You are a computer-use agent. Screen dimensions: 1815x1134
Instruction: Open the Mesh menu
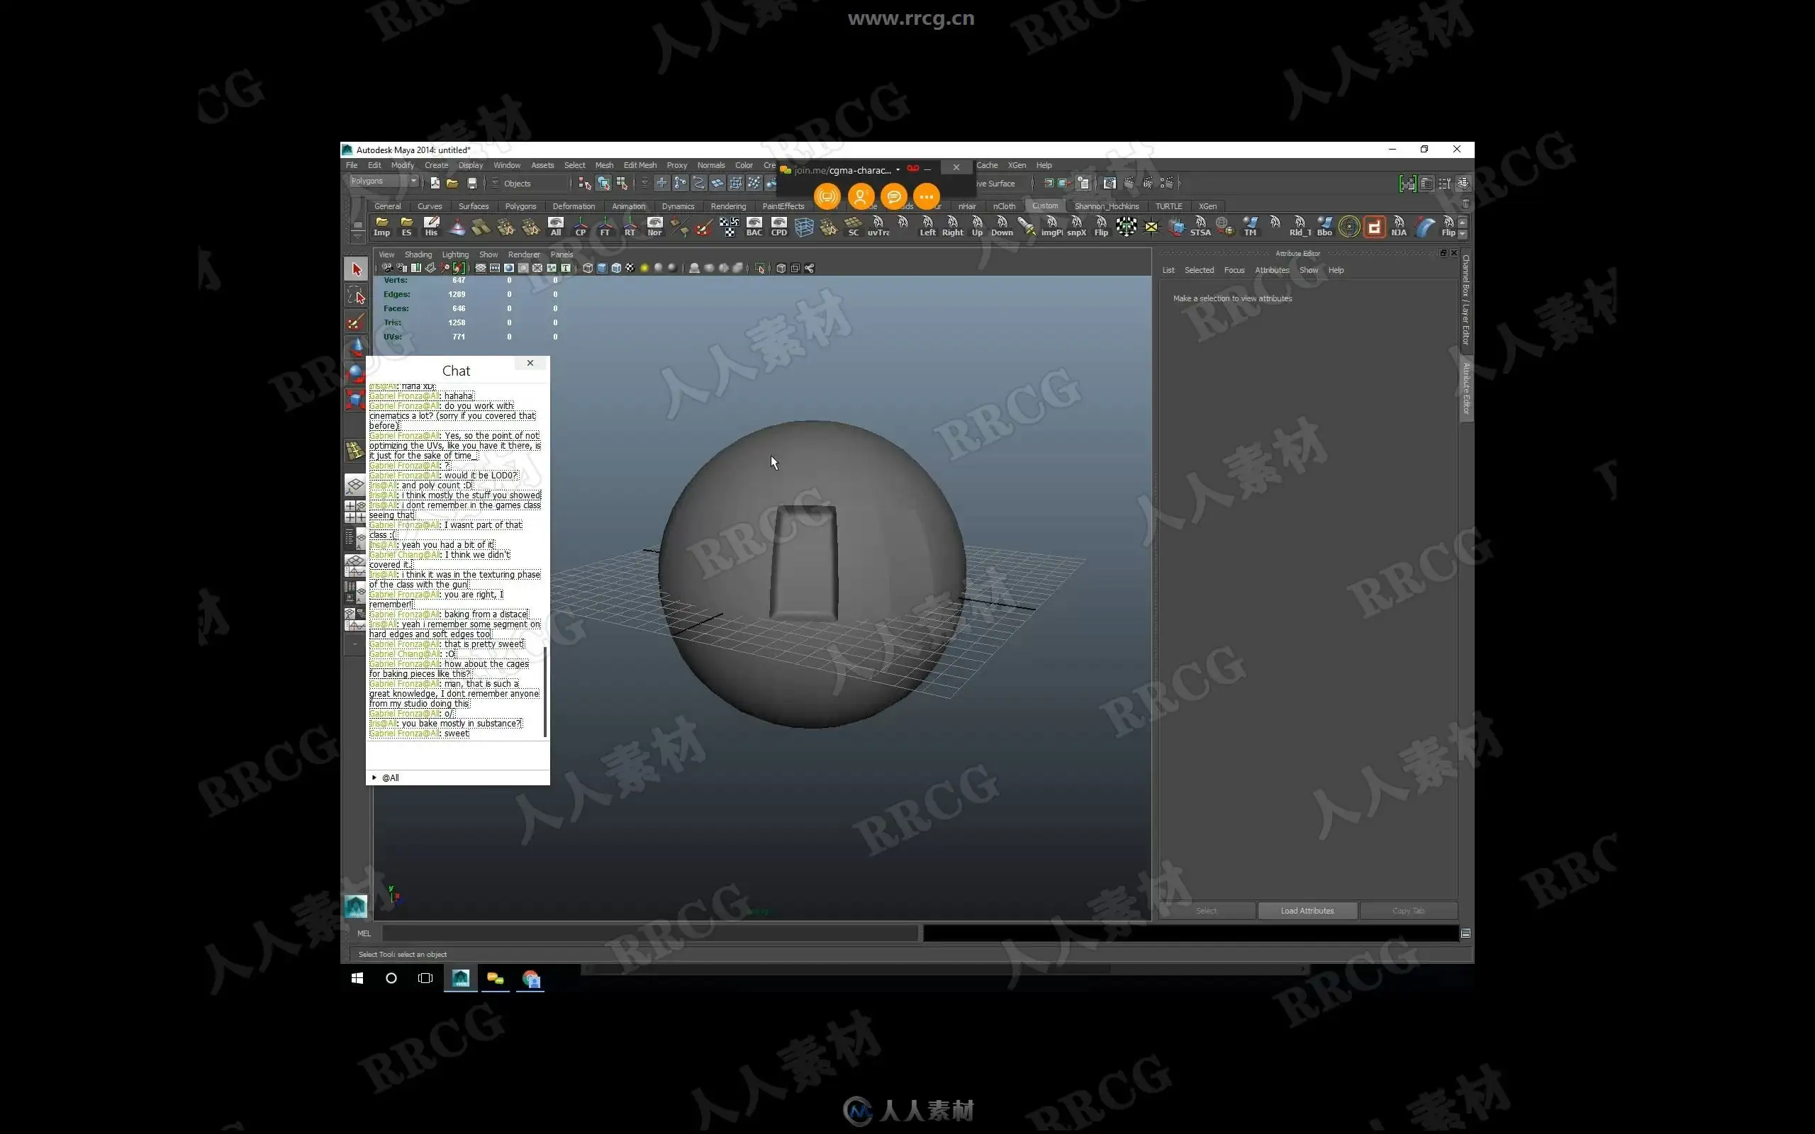coord(604,165)
